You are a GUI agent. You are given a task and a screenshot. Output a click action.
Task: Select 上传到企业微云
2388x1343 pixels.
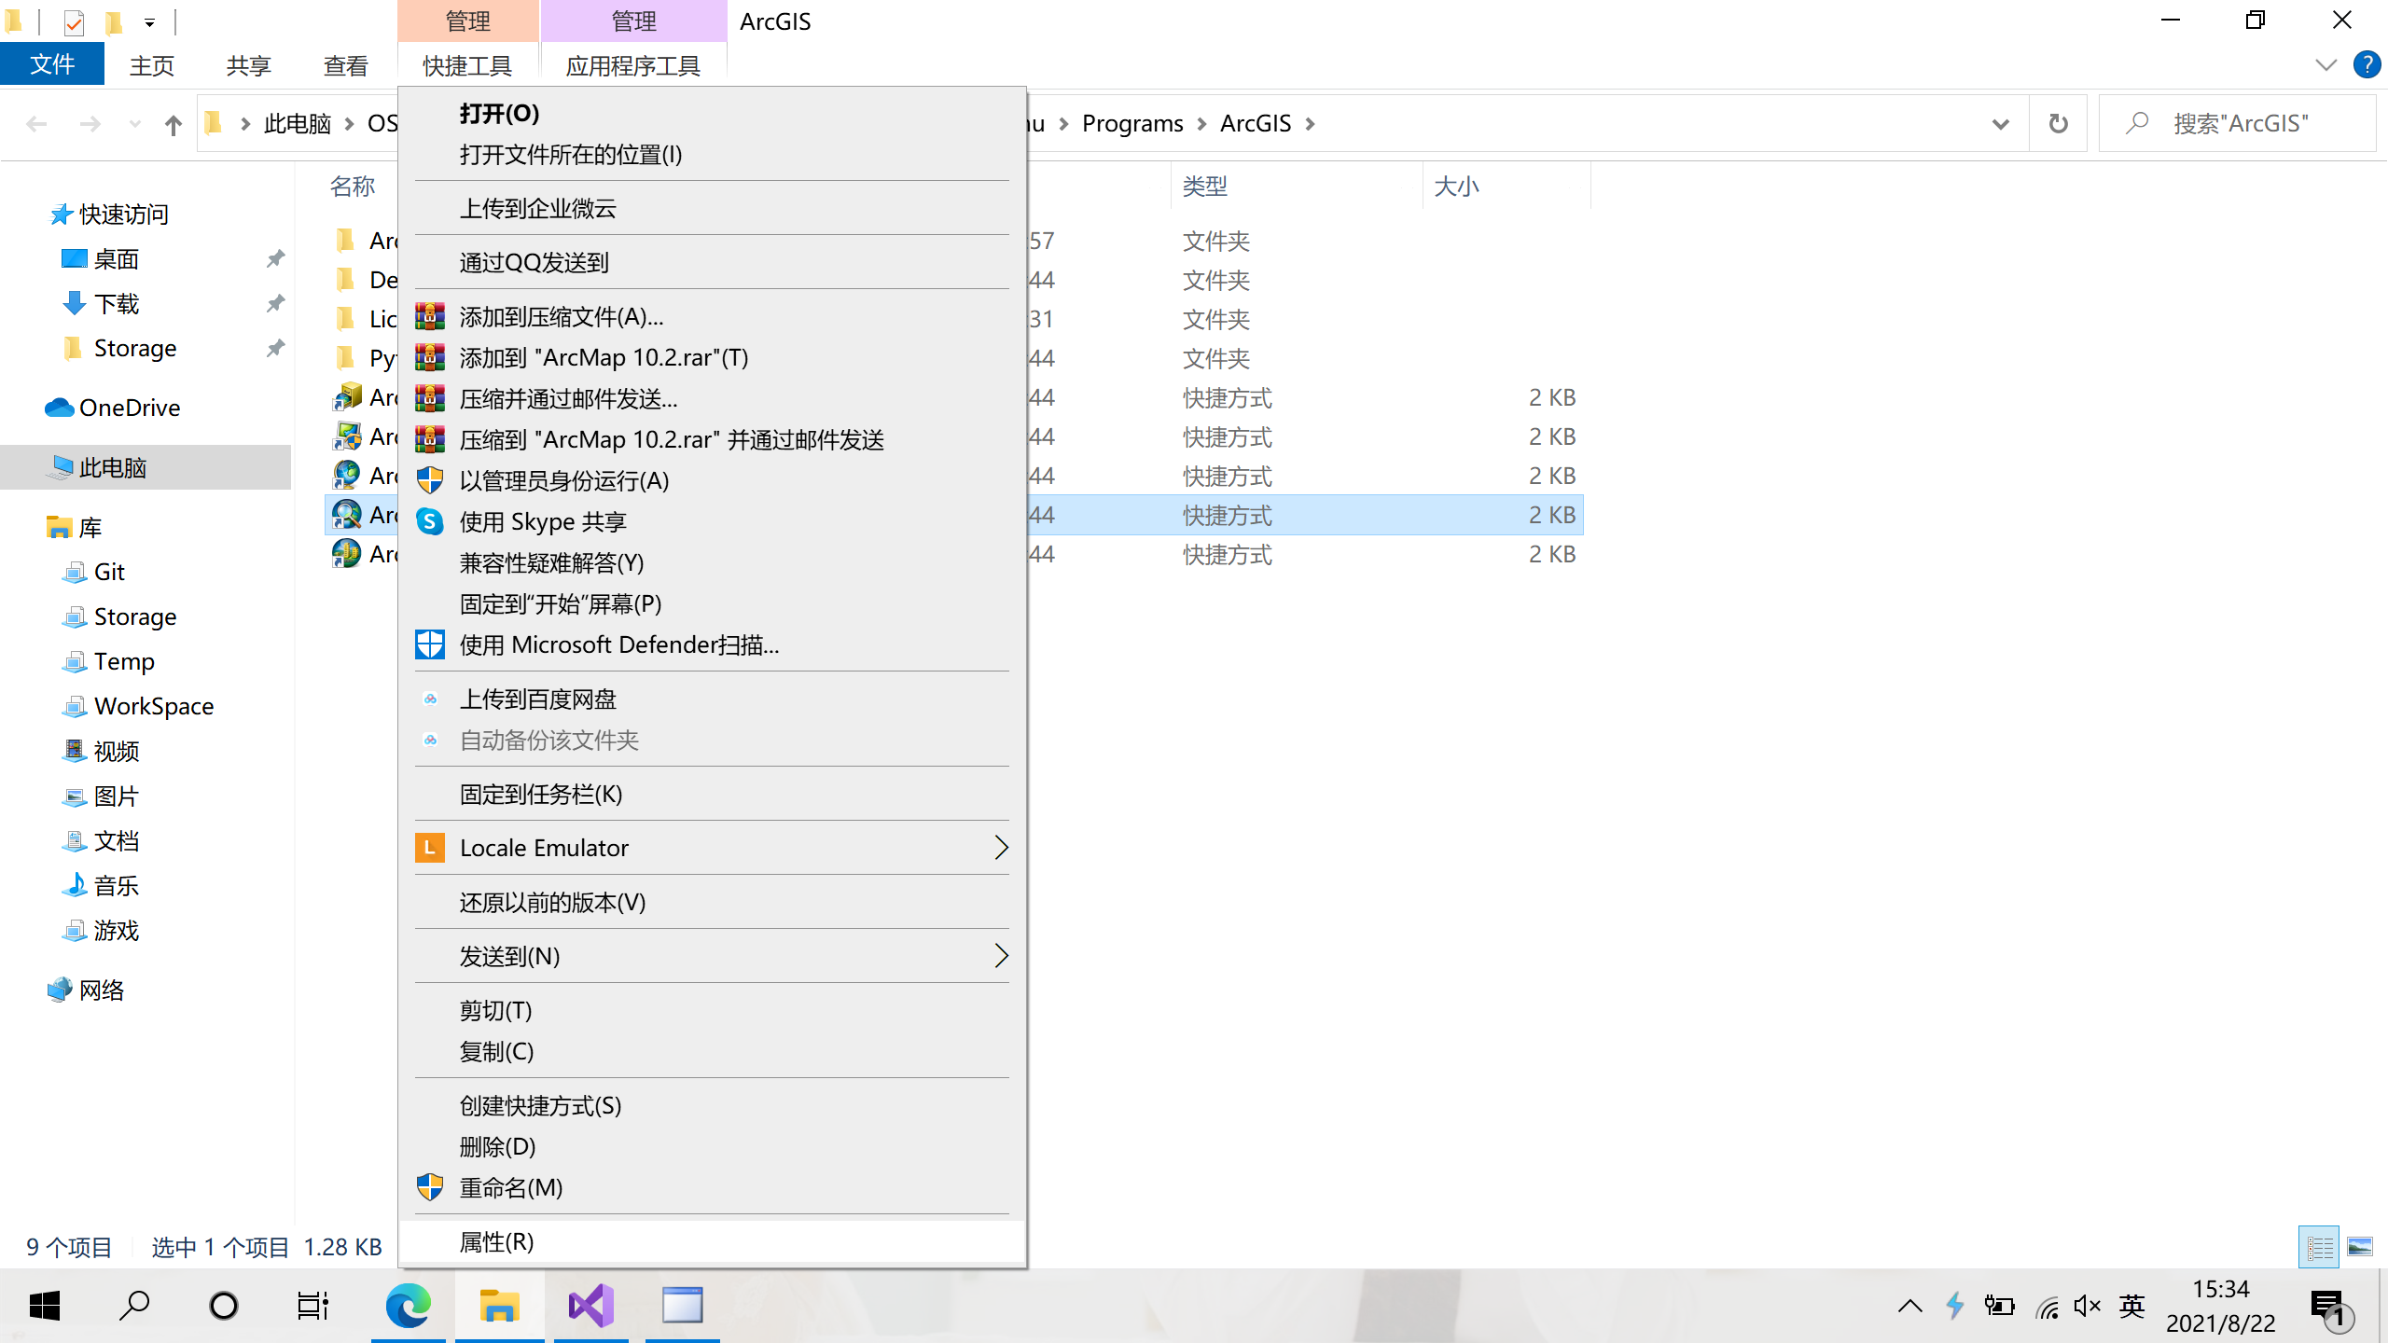pos(713,209)
